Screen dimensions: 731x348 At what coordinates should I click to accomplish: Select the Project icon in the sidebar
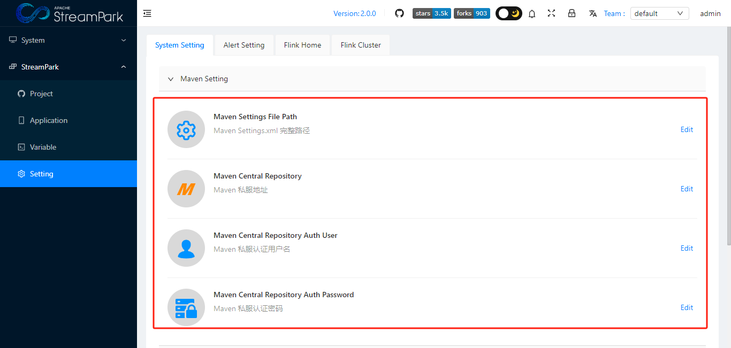coord(21,94)
